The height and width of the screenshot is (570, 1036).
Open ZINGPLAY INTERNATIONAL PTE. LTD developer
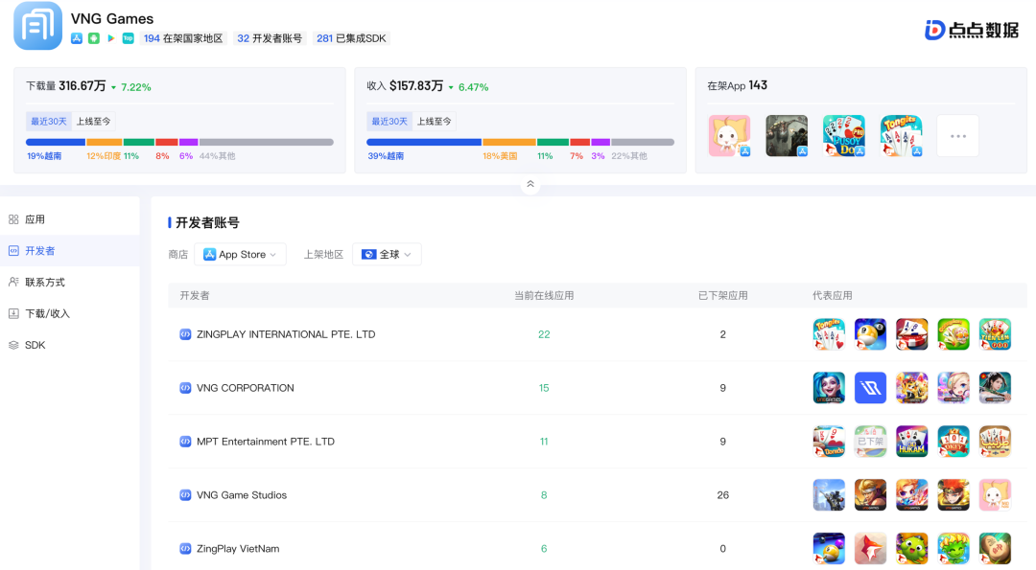coord(286,334)
